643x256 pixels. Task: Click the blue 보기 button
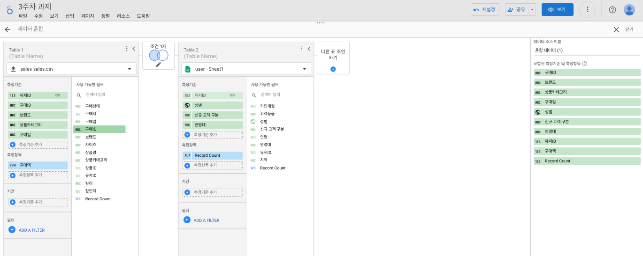[558, 9]
